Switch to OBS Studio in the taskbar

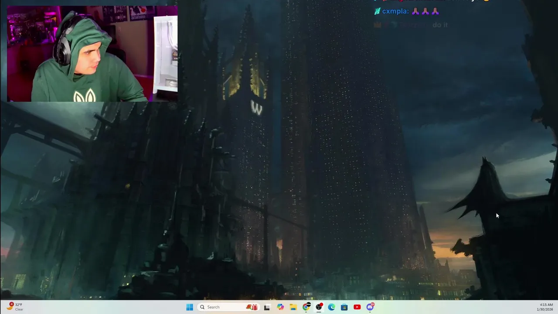[319, 307]
